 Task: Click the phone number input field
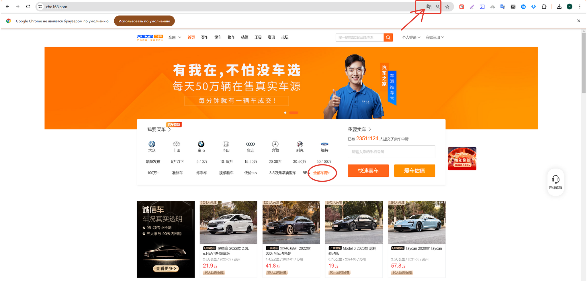point(391,152)
